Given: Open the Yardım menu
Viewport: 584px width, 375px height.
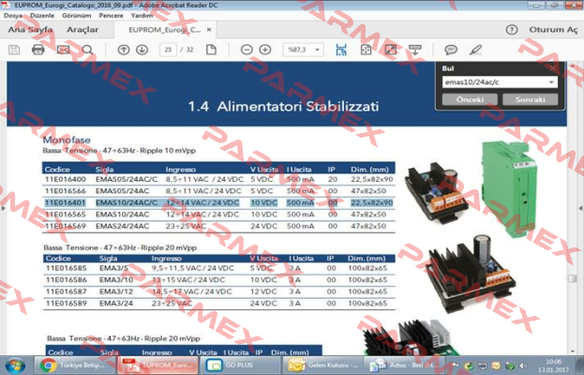Looking at the screenshot, I should coord(142,16).
